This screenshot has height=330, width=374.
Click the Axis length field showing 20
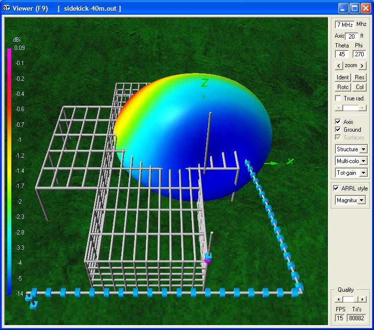351,36
